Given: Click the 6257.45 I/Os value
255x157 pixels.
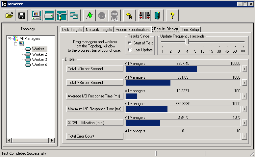Looking at the screenshot, I should coord(183,64).
